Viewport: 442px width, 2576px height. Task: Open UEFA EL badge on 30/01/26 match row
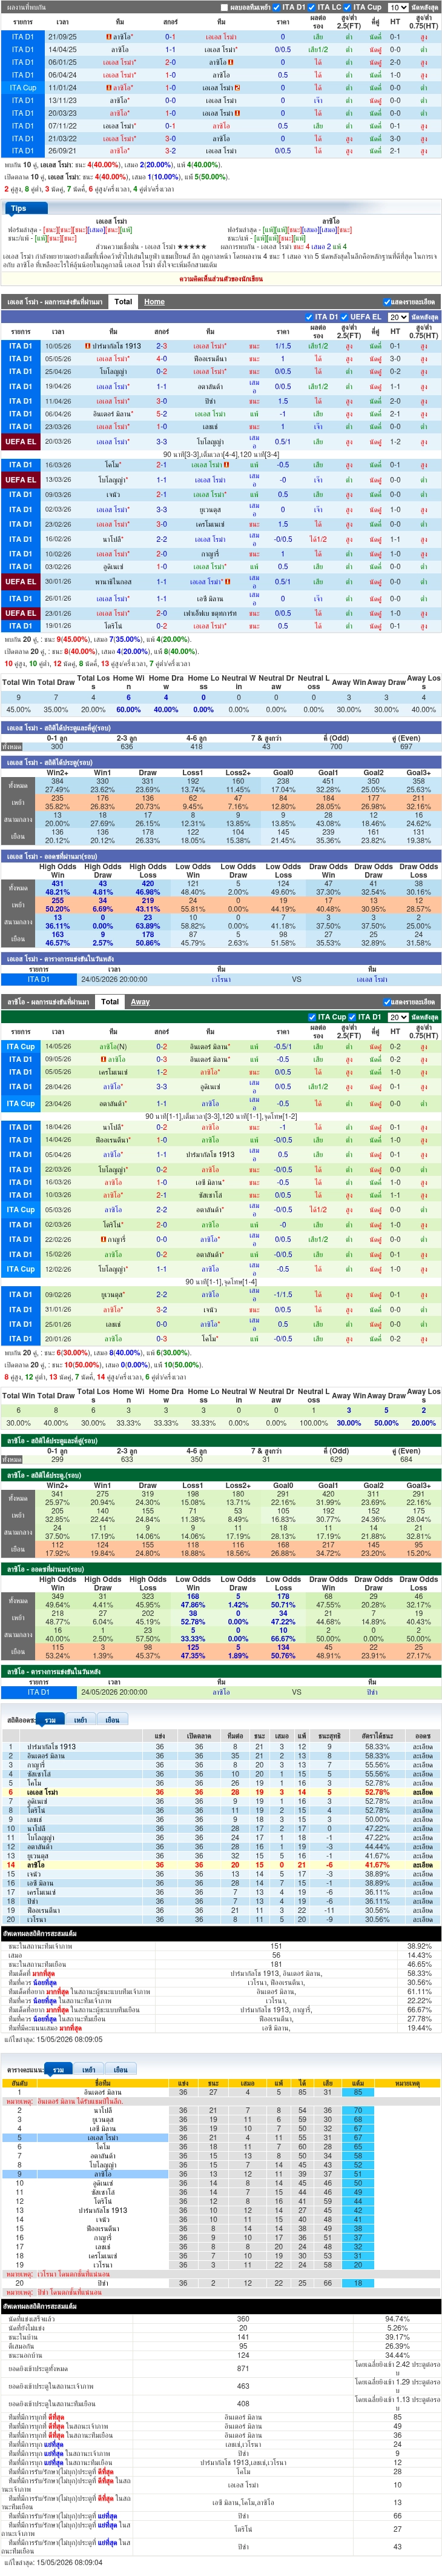click(21, 581)
